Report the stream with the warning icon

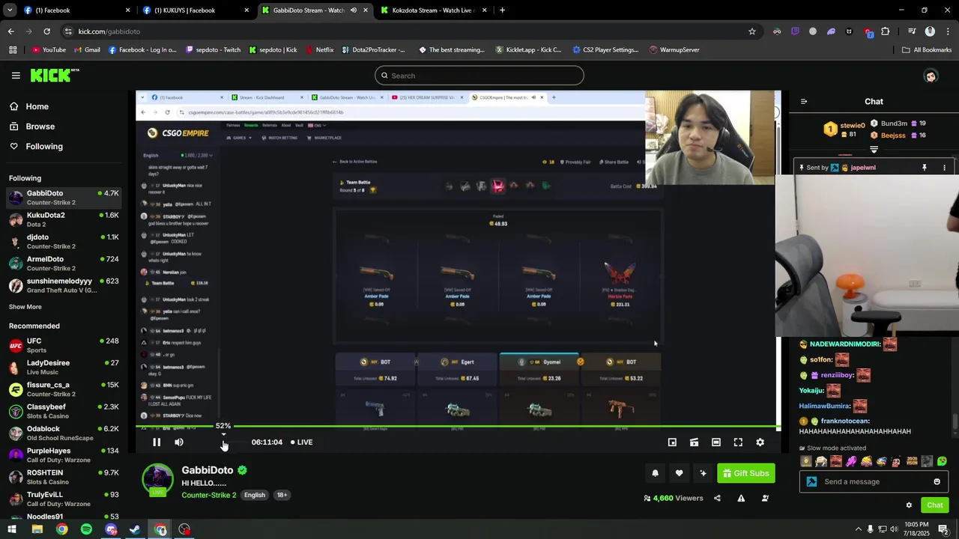tap(741, 499)
